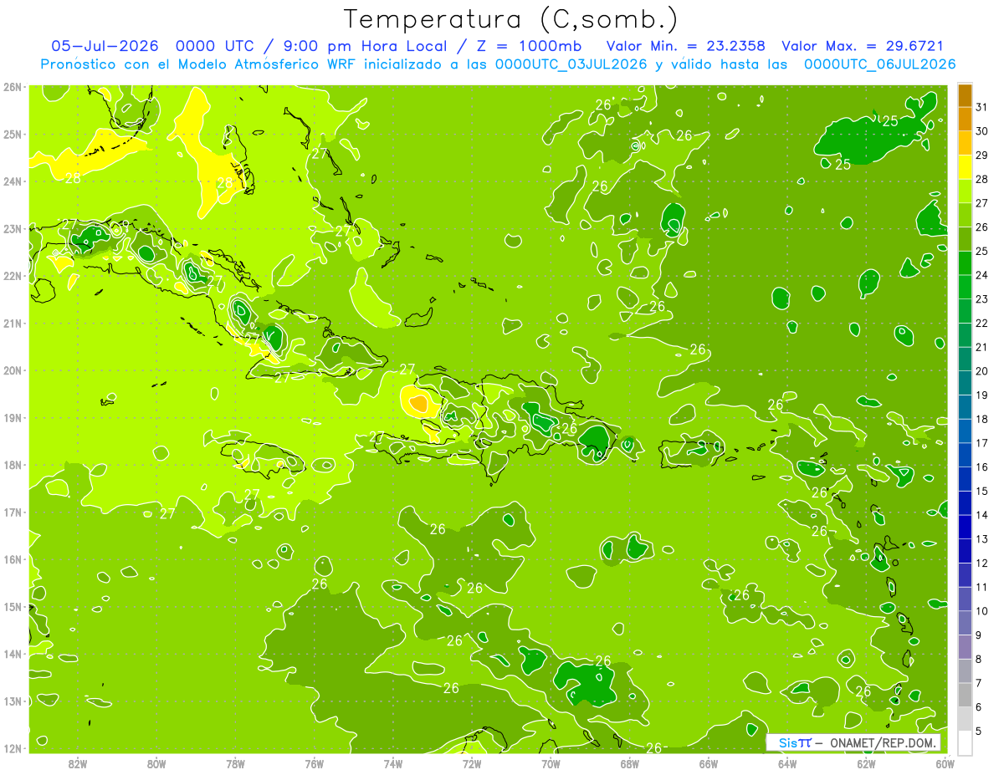Click the "22N" latitude axis label
The width and height of the screenshot is (1004, 775).
[x=13, y=276]
